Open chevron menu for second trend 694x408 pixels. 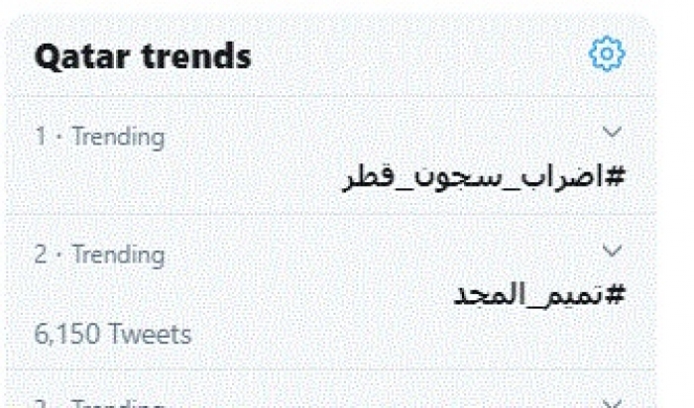tap(614, 251)
